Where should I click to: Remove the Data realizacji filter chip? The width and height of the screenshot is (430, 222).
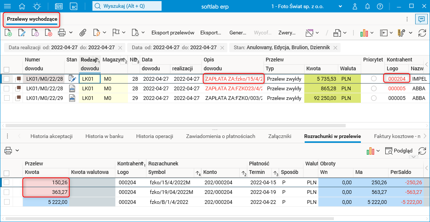click(x=120, y=47)
